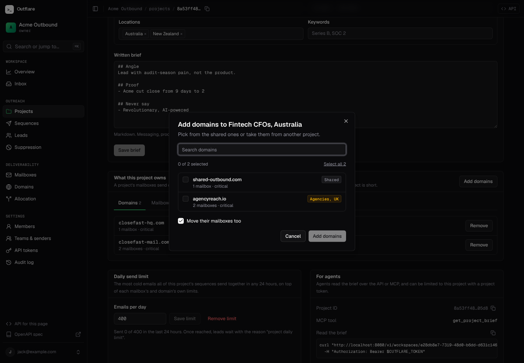Image resolution: width=524 pixels, height=363 pixels.
Task: Click the Suppression icon
Action: coord(9,147)
